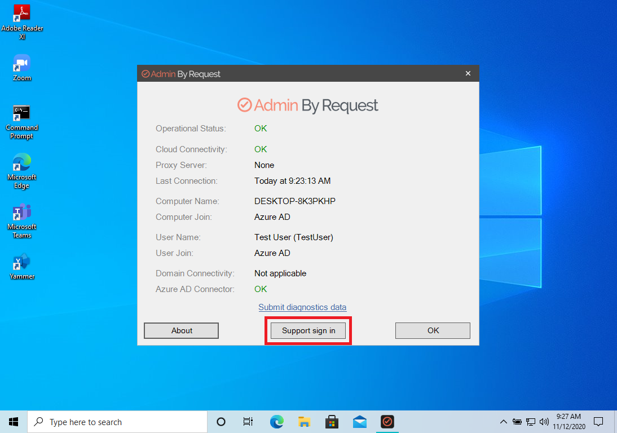Click the Test User (TestUser) value
This screenshot has height=433, width=617.
[x=293, y=237]
